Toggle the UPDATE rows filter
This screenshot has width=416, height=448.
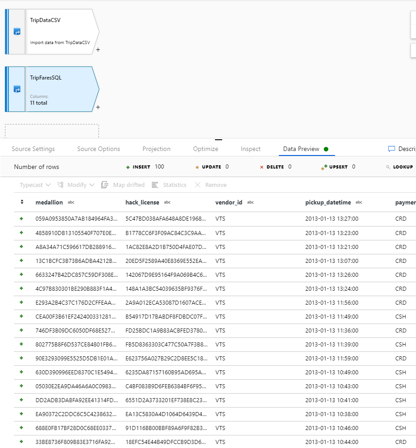197,167
